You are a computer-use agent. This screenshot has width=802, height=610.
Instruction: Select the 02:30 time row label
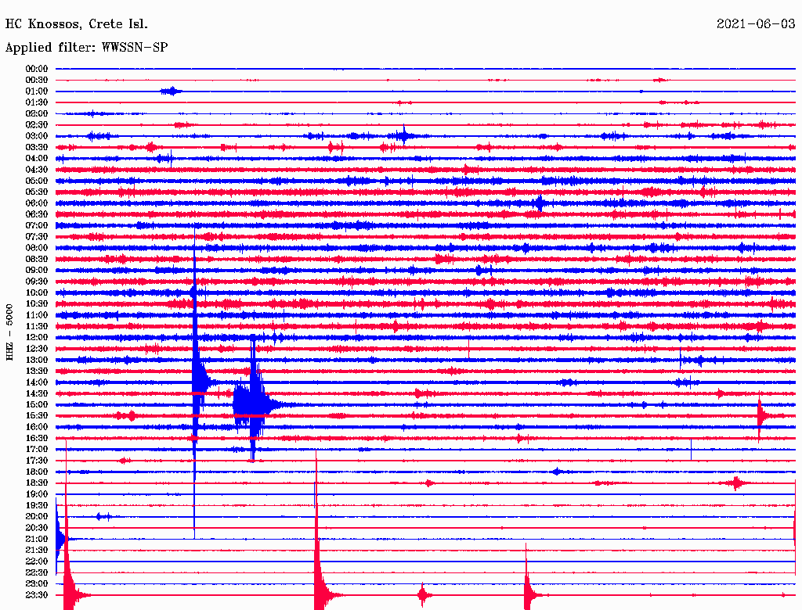coord(37,124)
